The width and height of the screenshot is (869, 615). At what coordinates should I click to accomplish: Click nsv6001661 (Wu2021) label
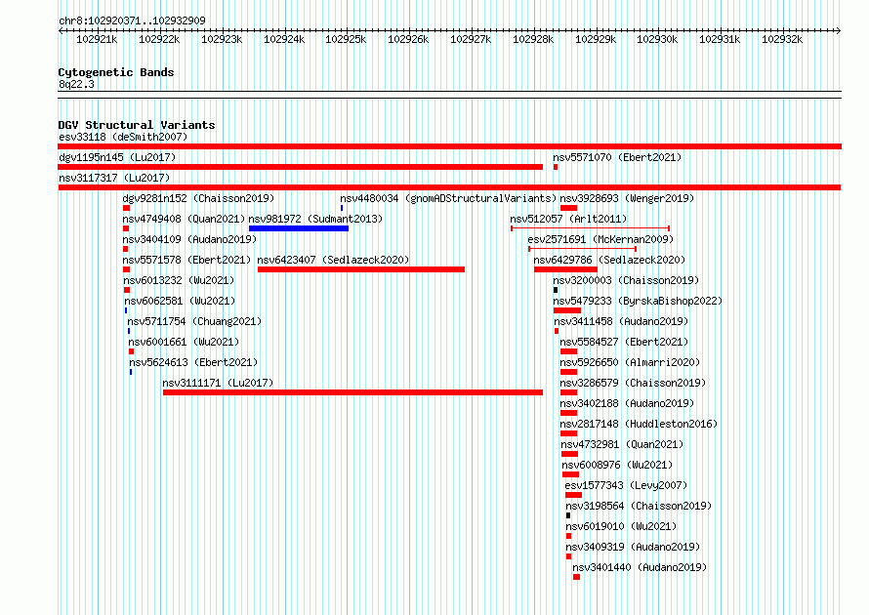pyautogui.click(x=184, y=342)
